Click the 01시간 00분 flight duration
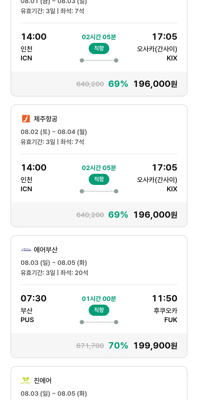The height and width of the screenshot is (400, 198). [x=99, y=299]
